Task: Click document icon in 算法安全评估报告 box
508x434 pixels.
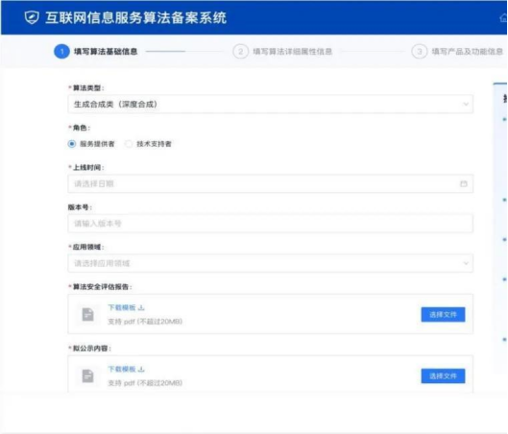Action: click(x=87, y=314)
